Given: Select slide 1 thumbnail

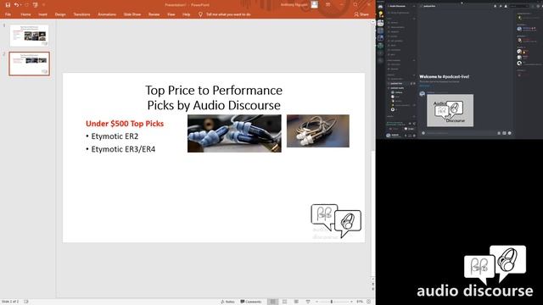Looking at the screenshot, I should [30, 35].
